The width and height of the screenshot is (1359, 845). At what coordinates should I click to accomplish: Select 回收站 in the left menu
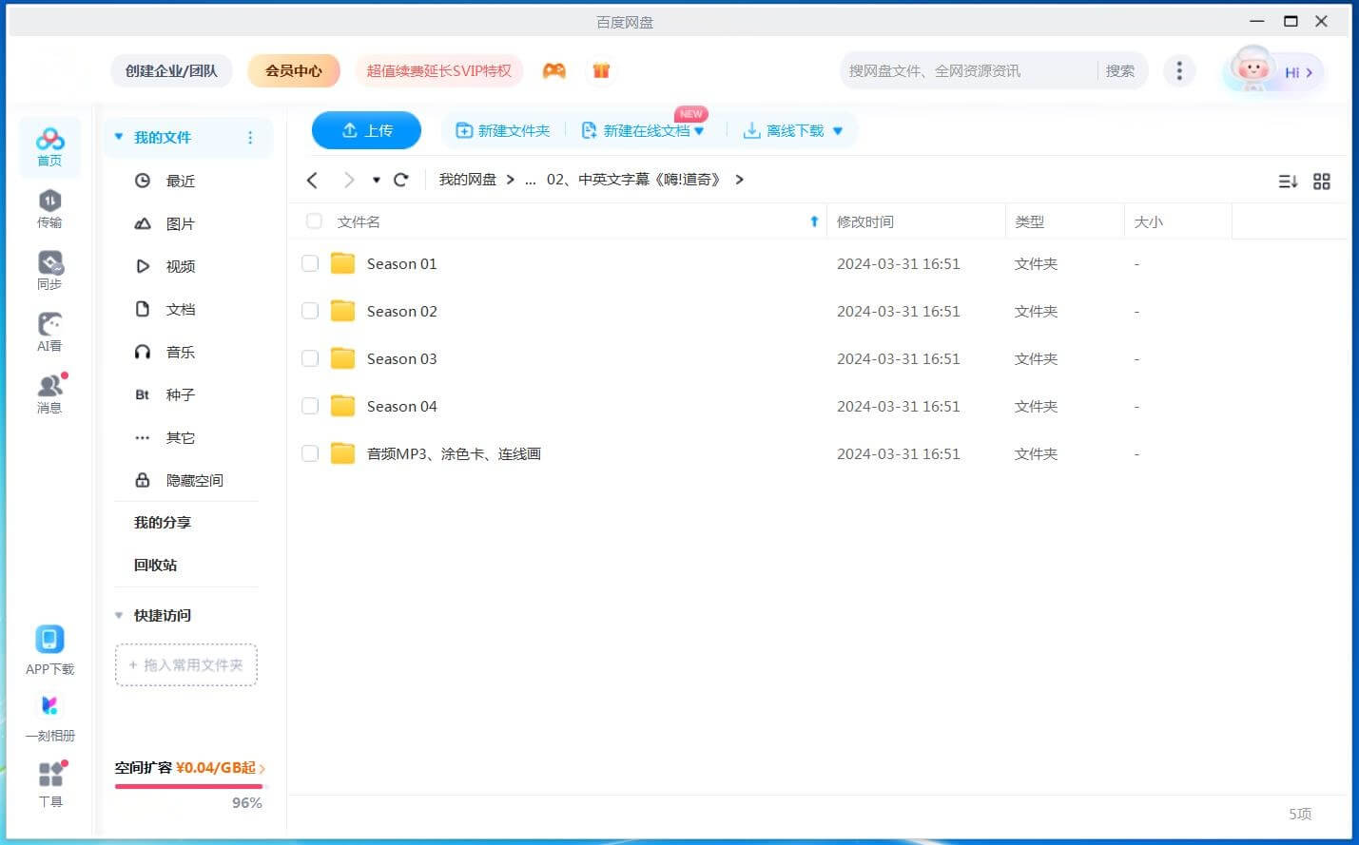click(155, 565)
